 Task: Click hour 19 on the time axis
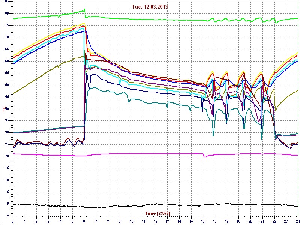(x=238, y=221)
